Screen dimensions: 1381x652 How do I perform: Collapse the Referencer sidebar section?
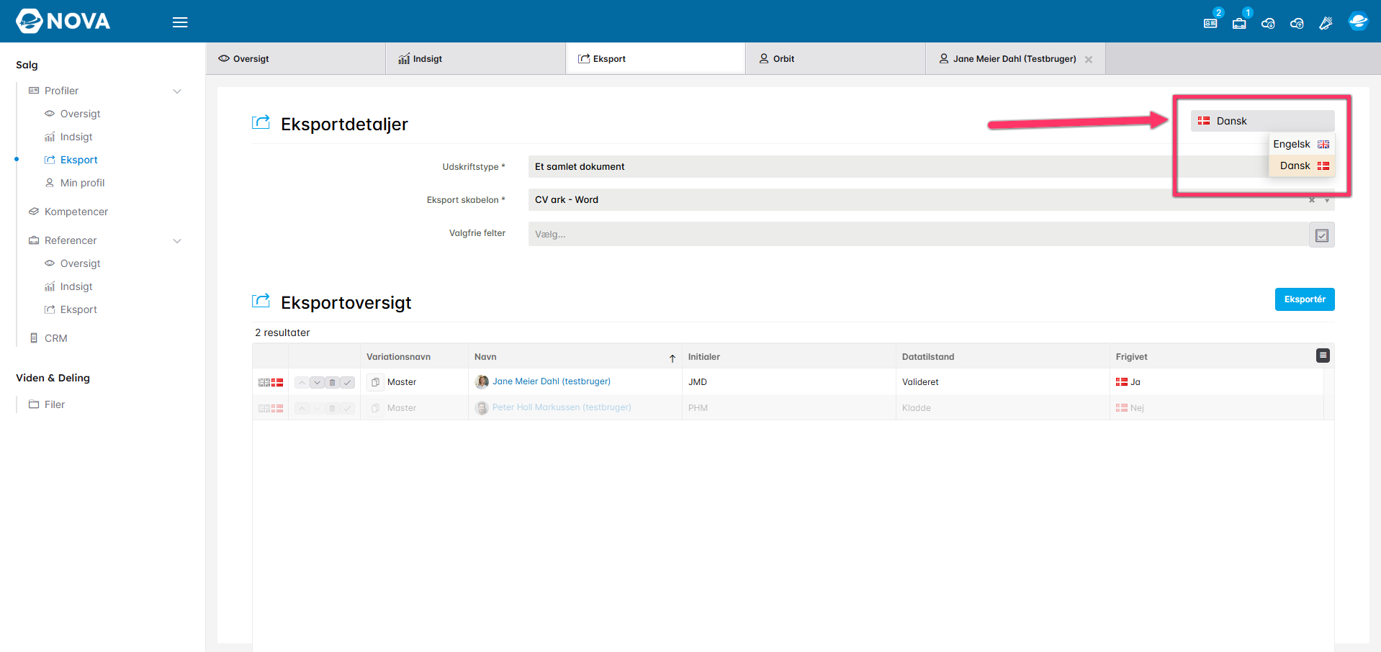pos(177,240)
